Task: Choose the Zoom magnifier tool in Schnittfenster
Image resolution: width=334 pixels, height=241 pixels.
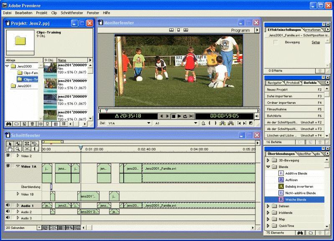Action: (18, 149)
